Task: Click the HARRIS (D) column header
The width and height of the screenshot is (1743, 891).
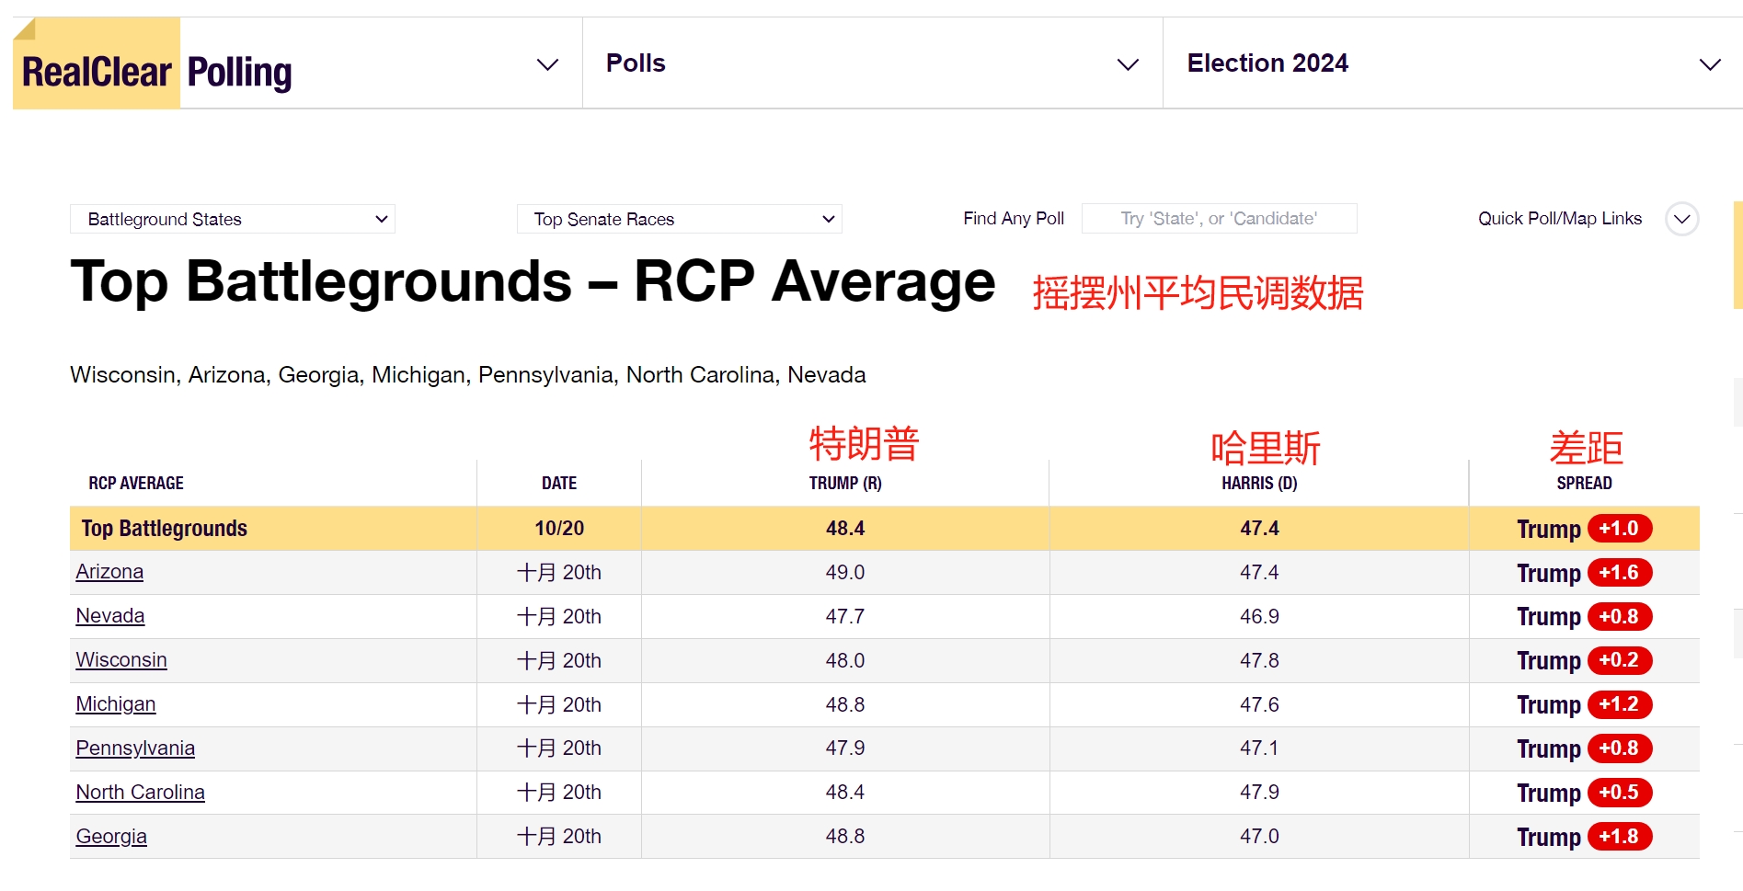Action: pyautogui.click(x=1259, y=484)
